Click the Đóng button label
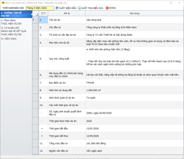 (x=113, y=8)
